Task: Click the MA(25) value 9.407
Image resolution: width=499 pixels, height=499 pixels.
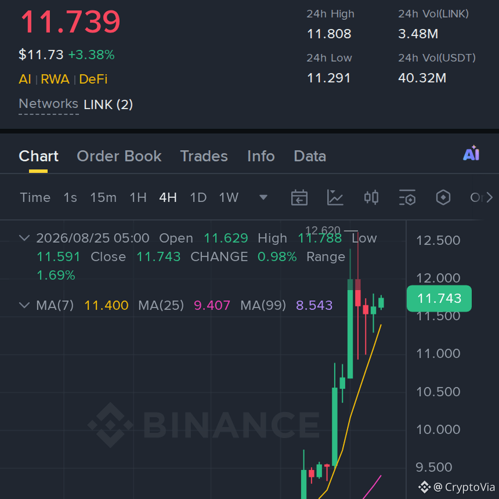Action: click(x=212, y=305)
